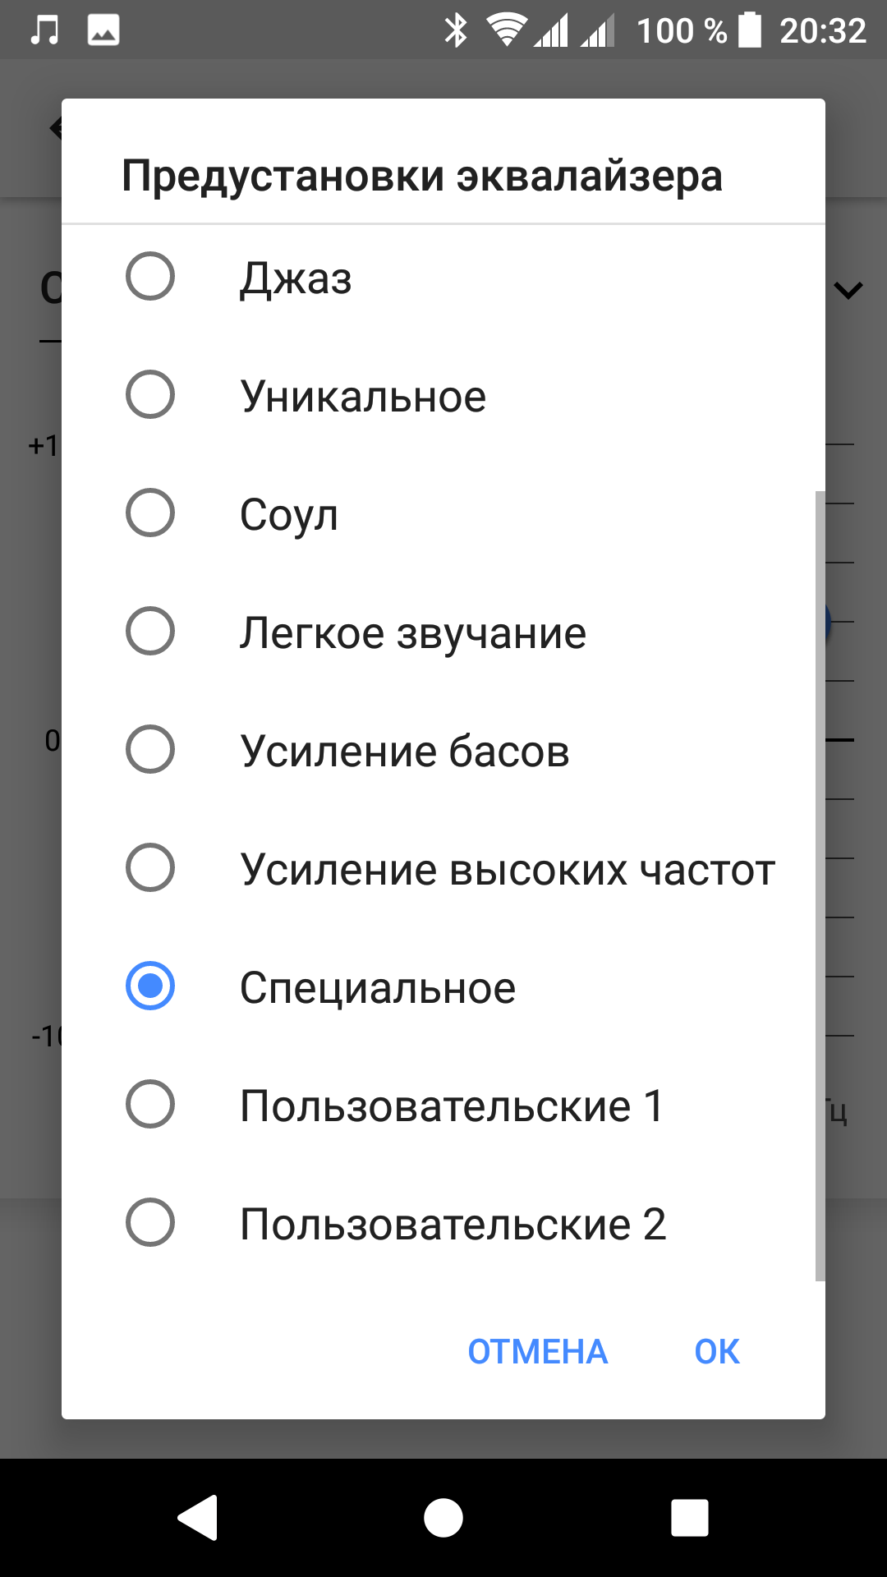Confirm with the OK button
Viewport: 887px width, 1577px height.
(x=716, y=1352)
